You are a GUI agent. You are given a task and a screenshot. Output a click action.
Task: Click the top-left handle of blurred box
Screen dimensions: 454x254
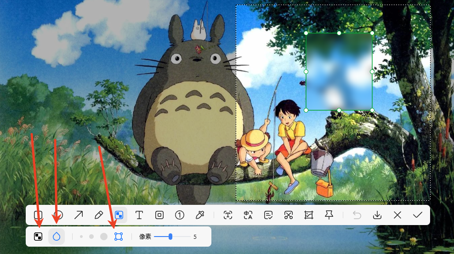click(x=306, y=33)
